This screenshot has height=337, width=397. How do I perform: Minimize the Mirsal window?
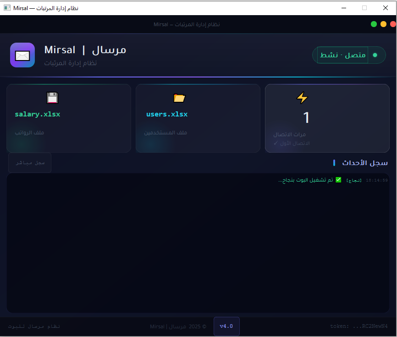(x=343, y=8)
